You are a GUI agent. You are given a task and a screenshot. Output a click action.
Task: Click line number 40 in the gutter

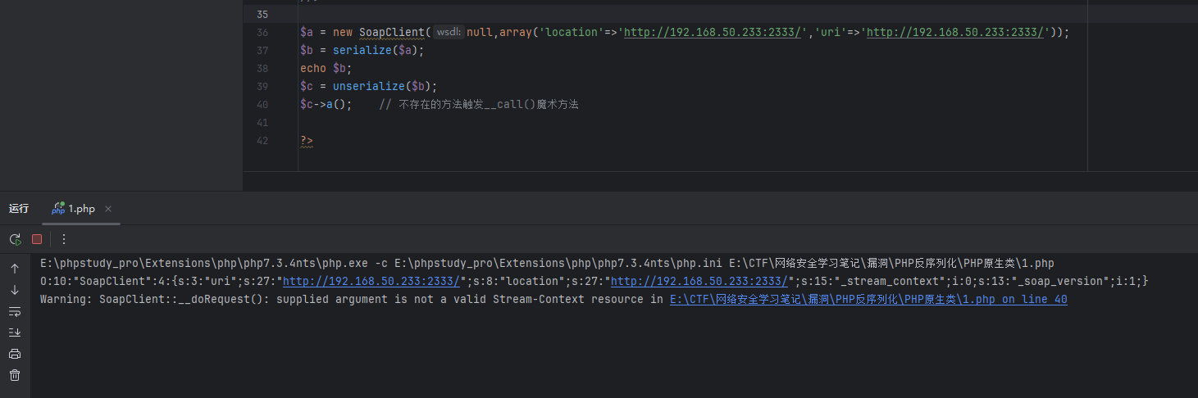(262, 105)
